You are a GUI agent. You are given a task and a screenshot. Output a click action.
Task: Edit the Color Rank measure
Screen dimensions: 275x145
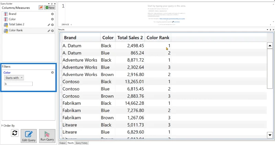(x=49, y=31)
